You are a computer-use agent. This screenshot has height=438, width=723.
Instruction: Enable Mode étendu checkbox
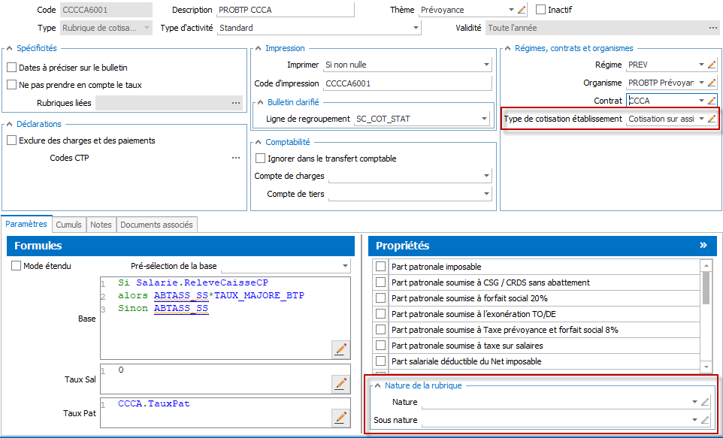click(x=16, y=266)
